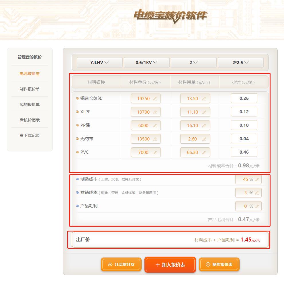Image resolution: width=284 pixels, height=283 pixels.
Task: Click the edit pencil beside 3 % 营销成本
Action: coord(257,193)
